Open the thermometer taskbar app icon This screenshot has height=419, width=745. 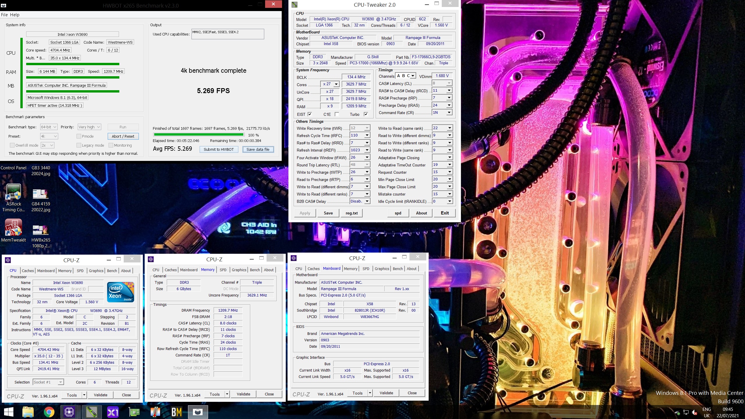[x=155, y=412]
